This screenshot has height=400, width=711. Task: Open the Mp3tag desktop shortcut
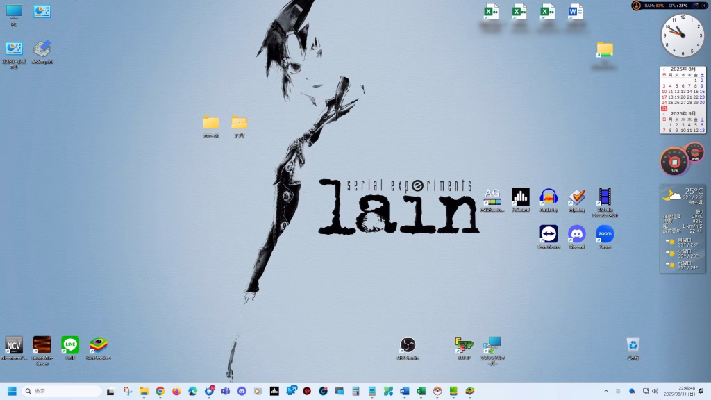576,200
